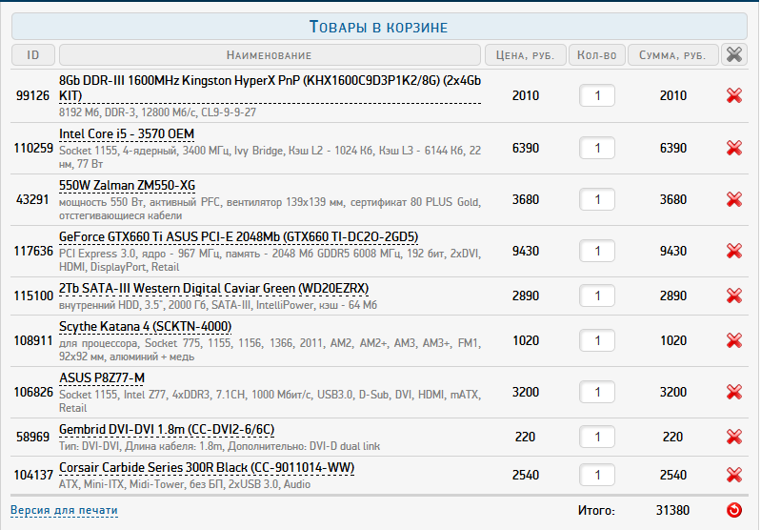The height and width of the screenshot is (530, 761).
Task: Select ID value 117636
Action: tap(33, 251)
